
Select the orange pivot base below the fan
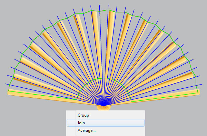click(103, 108)
